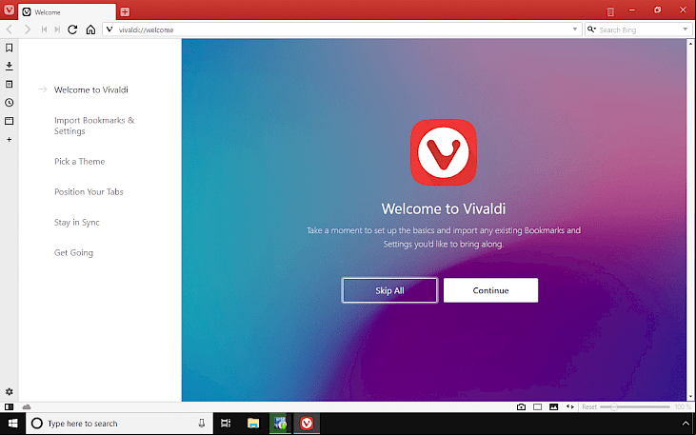Click the address bar URL field
This screenshot has width=696, height=435.
pyautogui.click(x=343, y=30)
